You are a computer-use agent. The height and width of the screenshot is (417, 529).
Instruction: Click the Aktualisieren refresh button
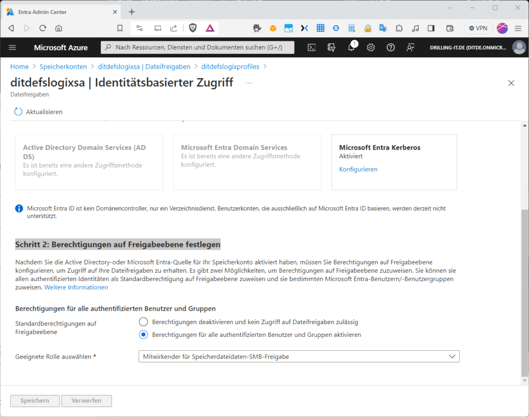click(x=38, y=112)
